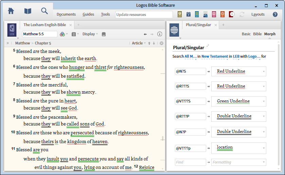Click the resource information (i) icon
This screenshot has width=285, height=175.
click(x=160, y=34)
